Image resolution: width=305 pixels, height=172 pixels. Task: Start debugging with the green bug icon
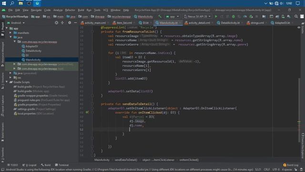pos(234,17)
